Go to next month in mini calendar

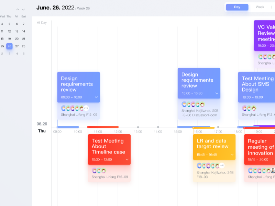pyautogui.click(x=23, y=10)
